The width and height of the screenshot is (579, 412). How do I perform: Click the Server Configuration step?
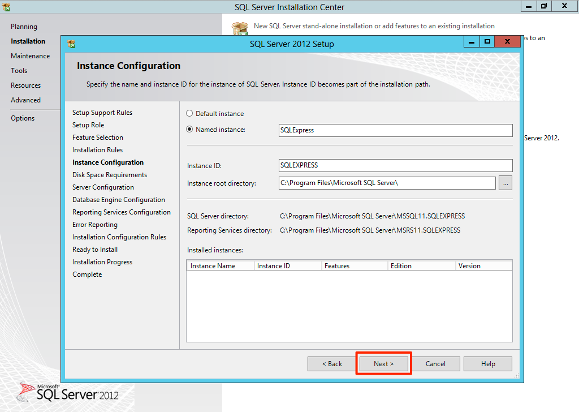click(103, 187)
